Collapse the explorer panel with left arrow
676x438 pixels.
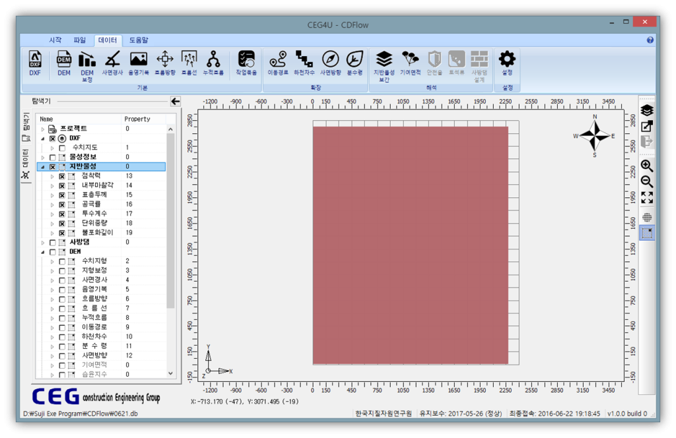pos(176,101)
